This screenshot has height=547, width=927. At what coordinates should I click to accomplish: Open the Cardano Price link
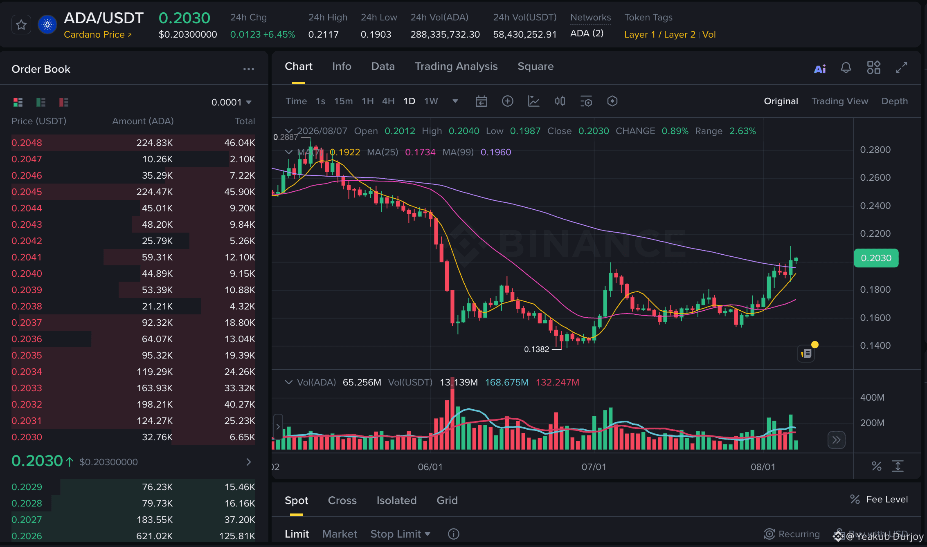tap(98, 35)
